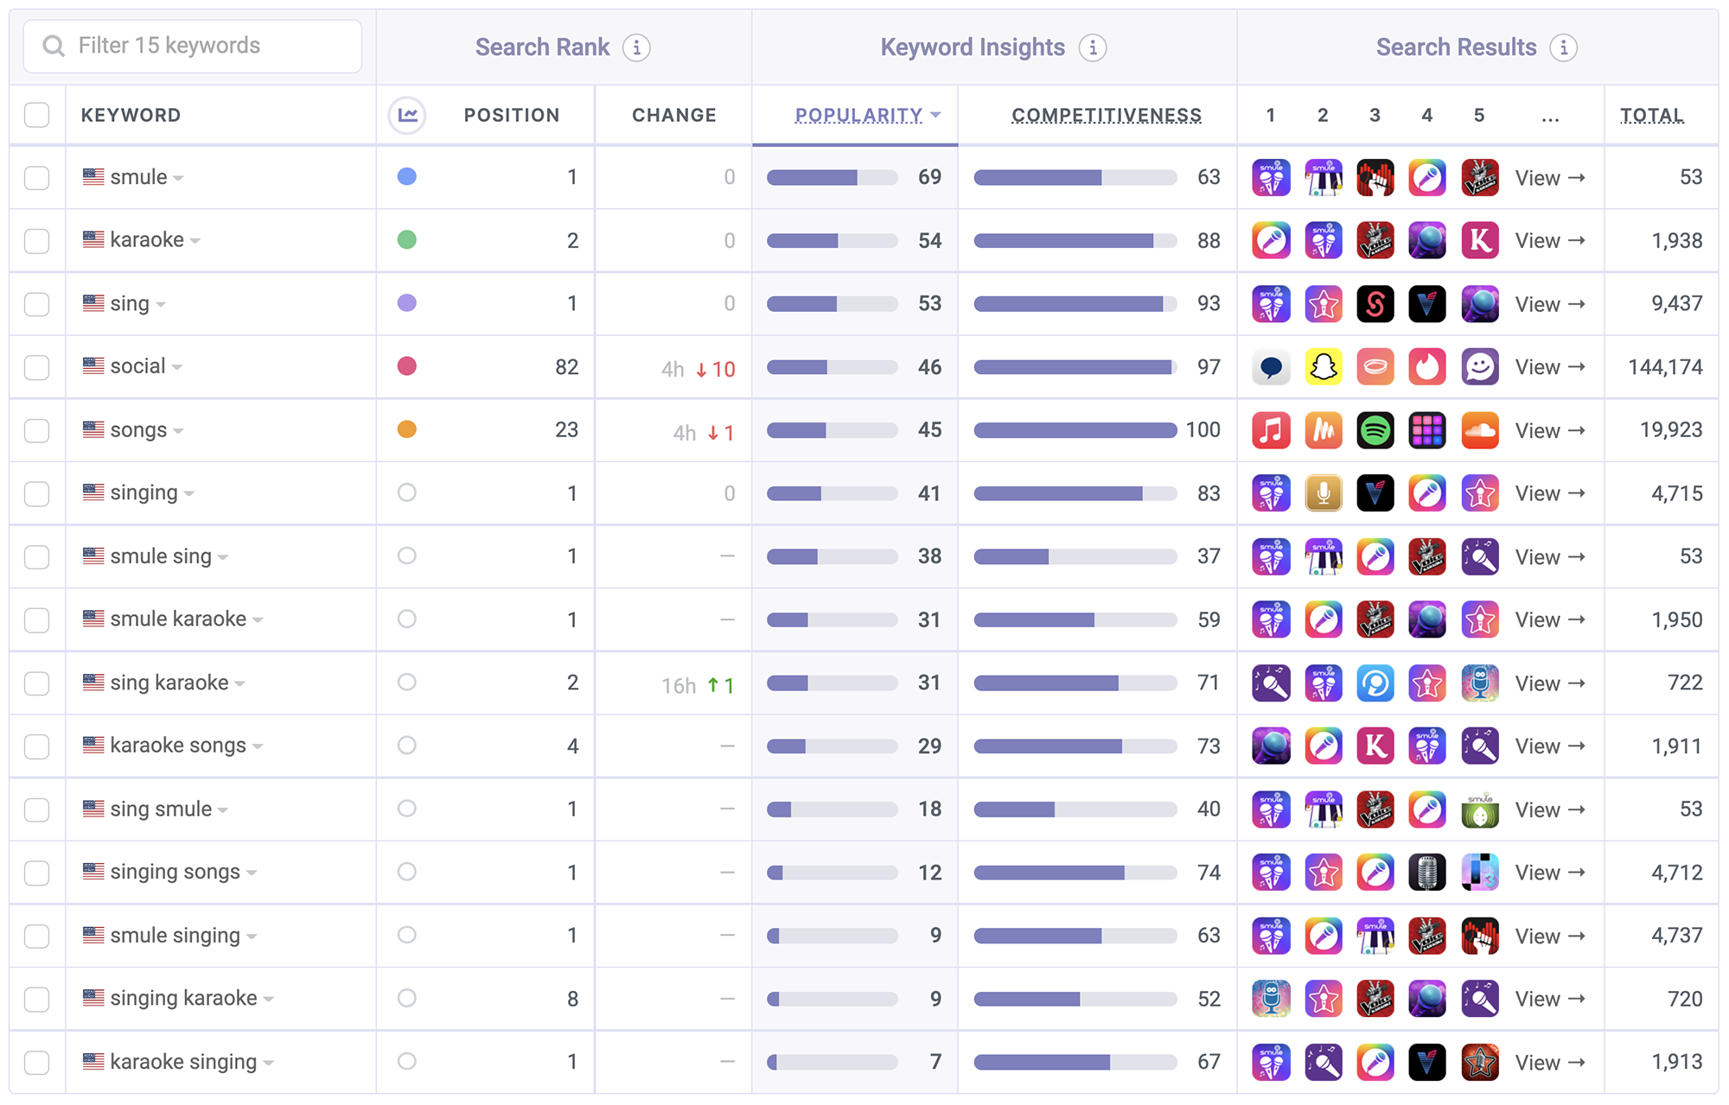Toggle chart circle for smule karaoke row
Viewport: 1729px width, 1105px height.
click(407, 619)
